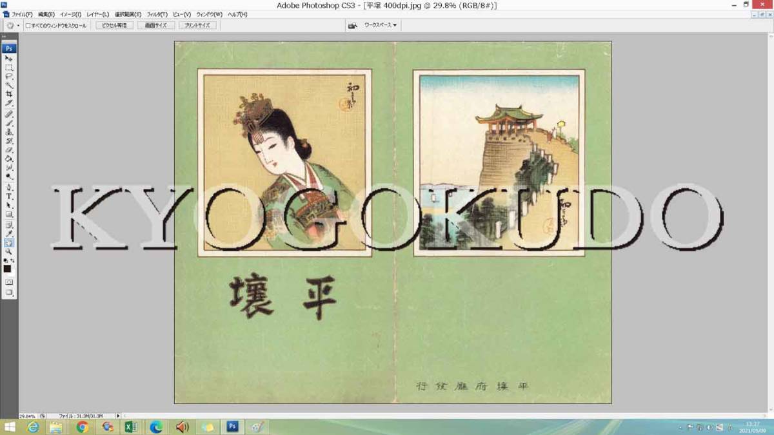Open Microsoft Edge from taskbar
The width and height of the screenshot is (774, 435).
[x=157, y=427]
